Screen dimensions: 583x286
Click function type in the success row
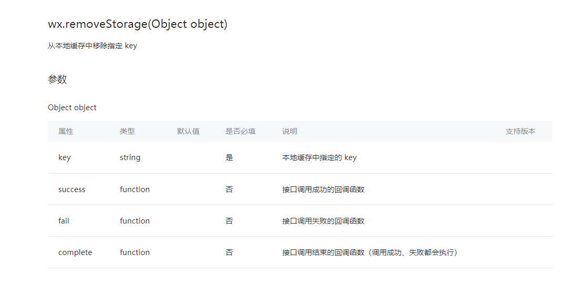click(135, 189)
